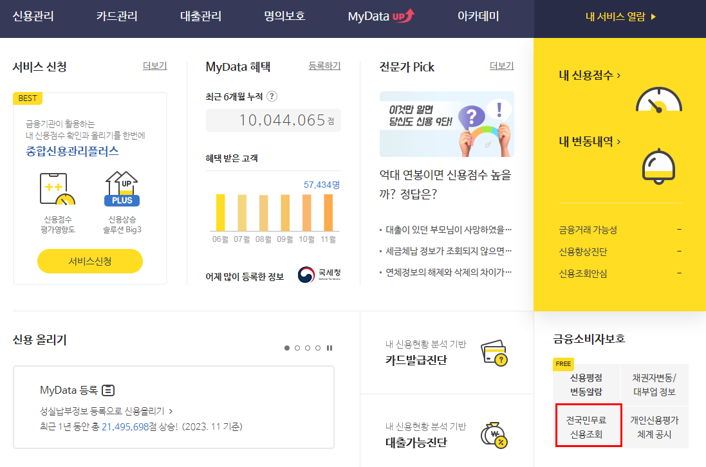This screenshot has height=467, width=706.
Task: Click the 57,434명 value label
Action: click(322, 185)
